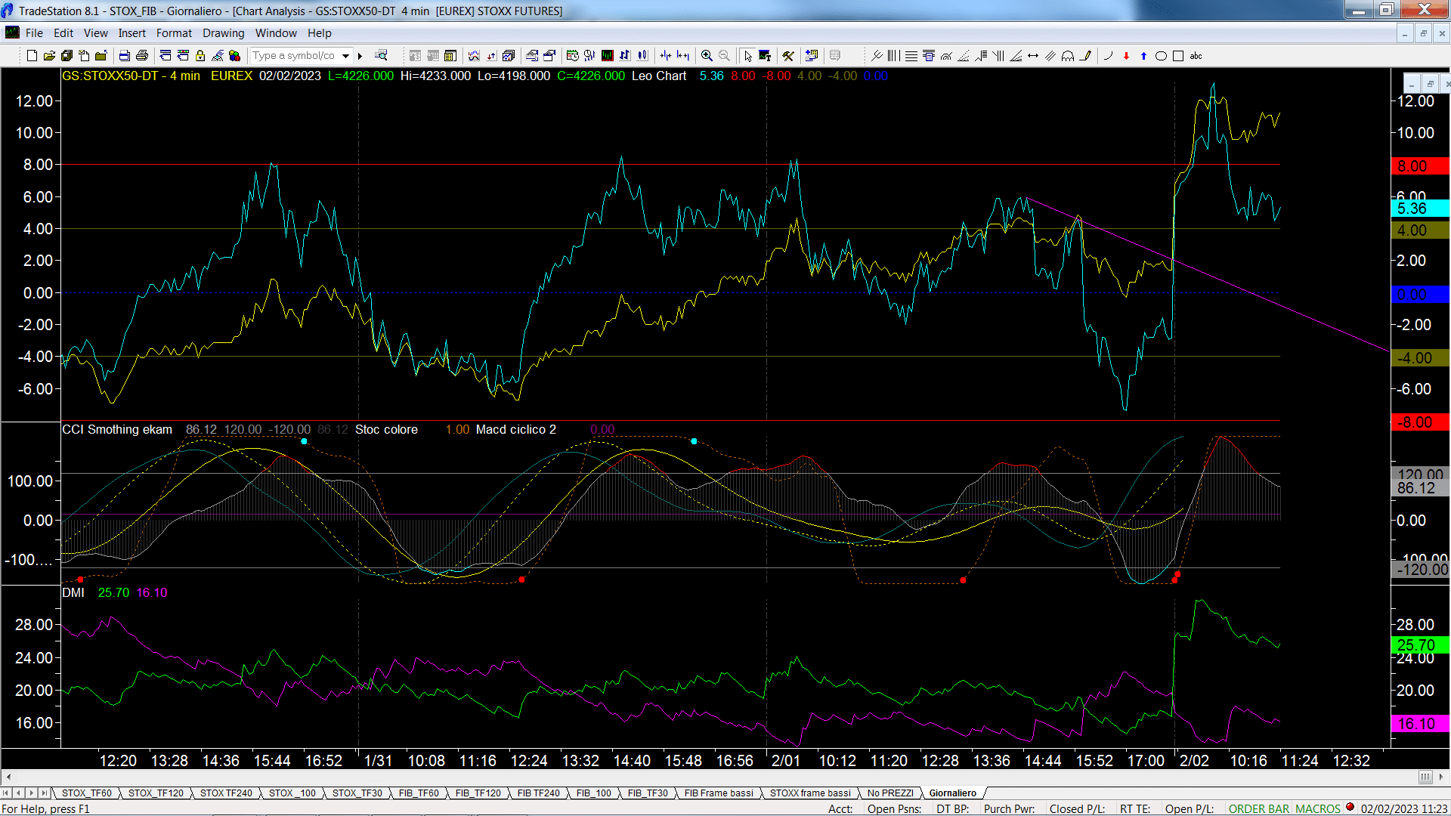The width and height of the screenshot is (1451, 816).
Task: Open the File menu
Action: (x=34, y=32)
